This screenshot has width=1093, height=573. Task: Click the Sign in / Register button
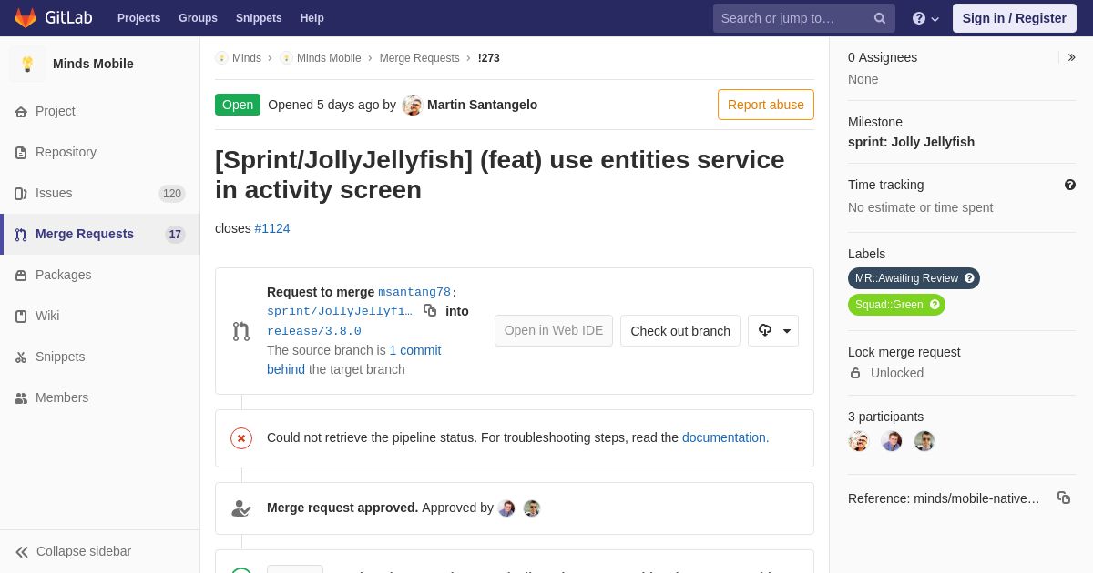click(1015, 18)
